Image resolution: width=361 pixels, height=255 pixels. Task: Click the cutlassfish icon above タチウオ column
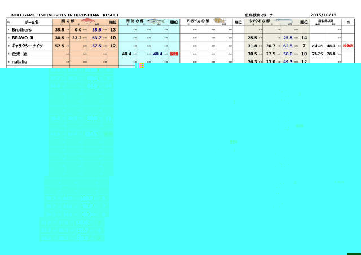280,20
